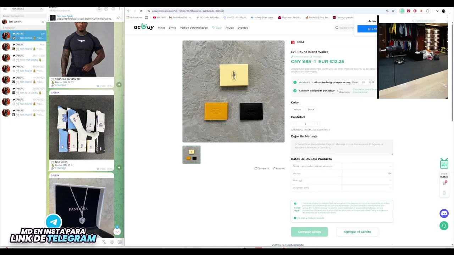454x255 pixels.
Task: Open the browser zoom magnifier icon
Action: pos(387,11)
